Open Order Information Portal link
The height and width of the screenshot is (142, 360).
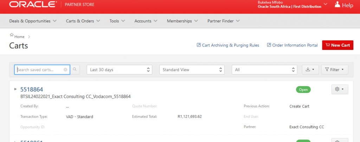292,45
